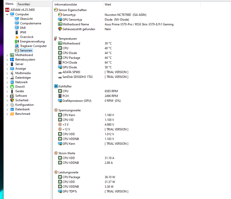Expand the Anzeige tree node
Viewport: 231px width, 199px height.
click(x=7, y=69)
